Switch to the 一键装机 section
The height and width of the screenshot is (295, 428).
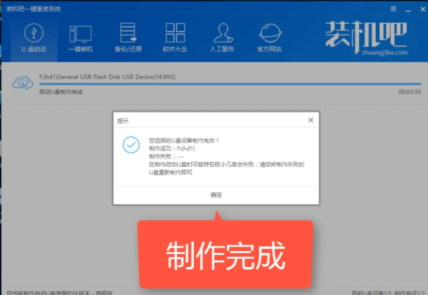click(x=81, y=37)
